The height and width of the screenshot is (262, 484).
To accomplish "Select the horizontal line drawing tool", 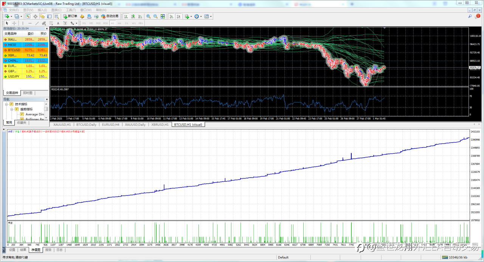I will coord(30,23).
